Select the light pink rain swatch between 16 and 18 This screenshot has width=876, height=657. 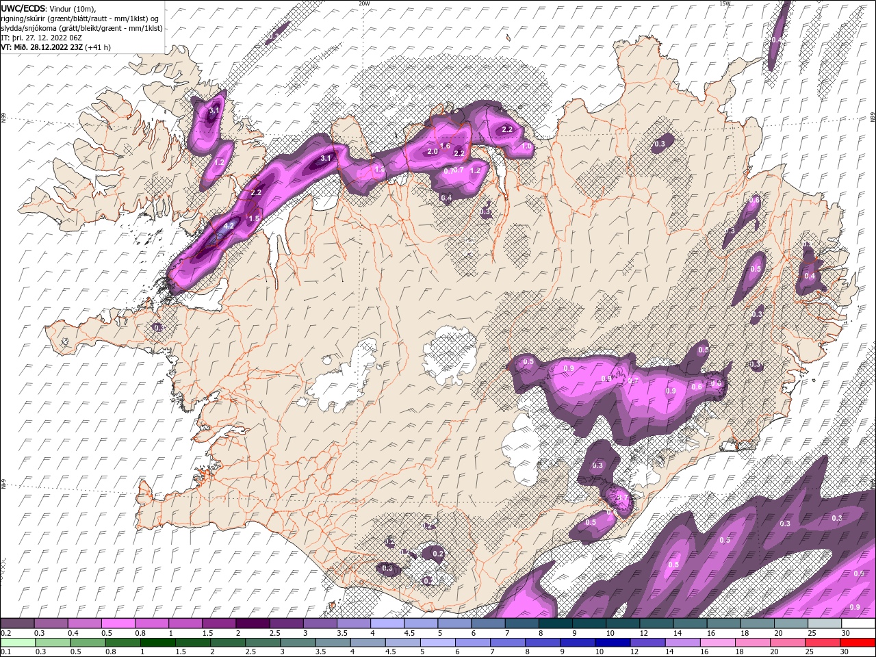[718, 643]
